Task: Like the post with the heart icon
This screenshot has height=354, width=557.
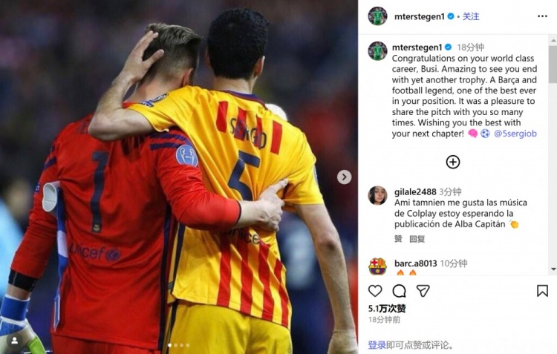Action: tap(375, 291)
